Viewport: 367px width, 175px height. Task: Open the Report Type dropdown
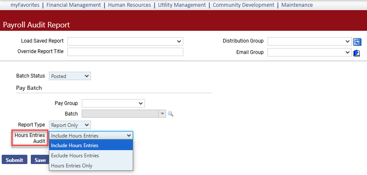70,125
